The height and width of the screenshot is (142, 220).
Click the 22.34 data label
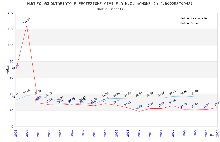150,105
